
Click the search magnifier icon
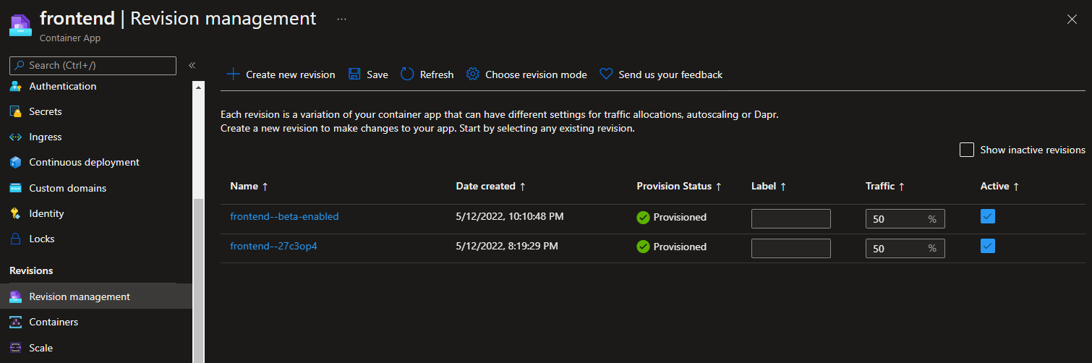click(20, 65)
